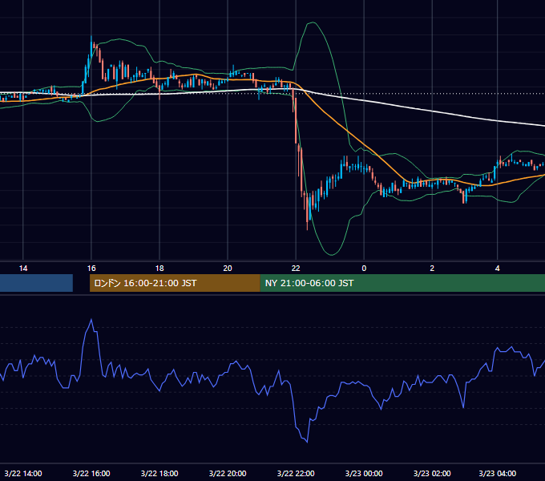
Task: Click hour label 0 on price chart axis
Action: (x=364, y=269)
